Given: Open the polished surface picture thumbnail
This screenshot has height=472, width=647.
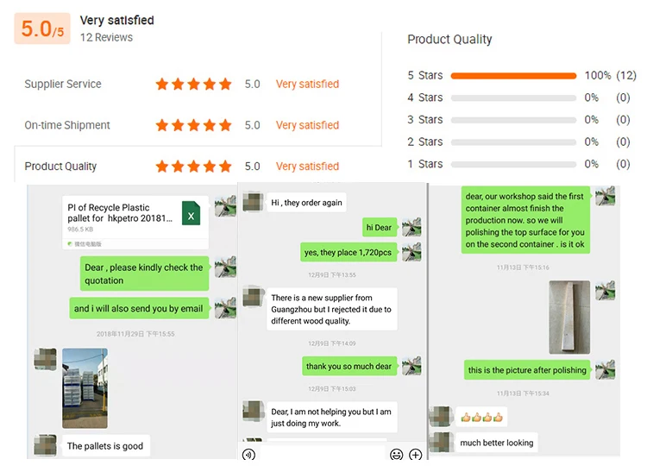Looking at the screenshot, I should (569, 318).
